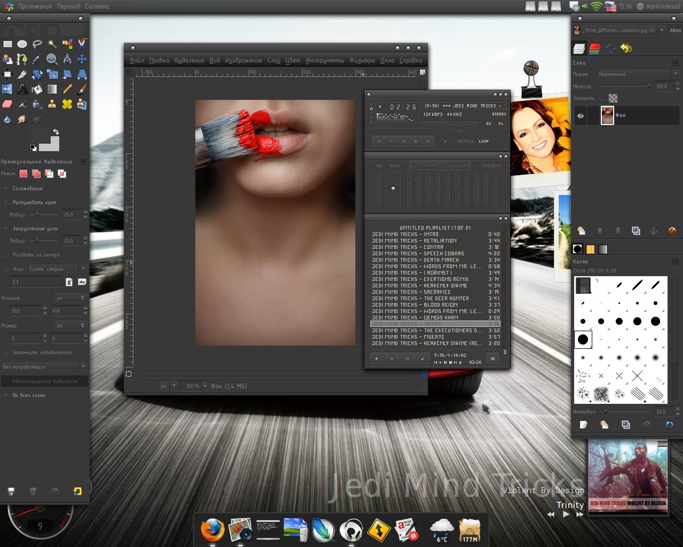
Task: Click PRESETS in the equalizer window
Action: point(491,166)
